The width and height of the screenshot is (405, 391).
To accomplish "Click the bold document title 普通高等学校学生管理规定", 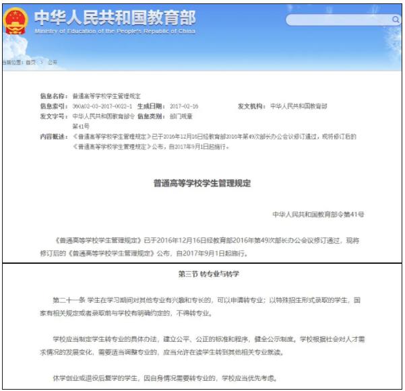I will point(202,182).
